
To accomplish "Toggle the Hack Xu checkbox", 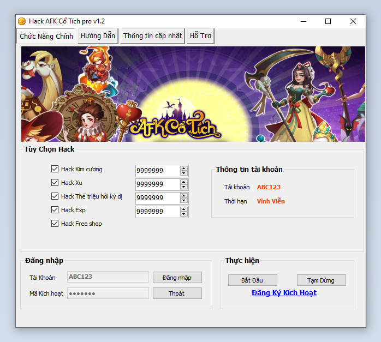I will coord(55,183).
